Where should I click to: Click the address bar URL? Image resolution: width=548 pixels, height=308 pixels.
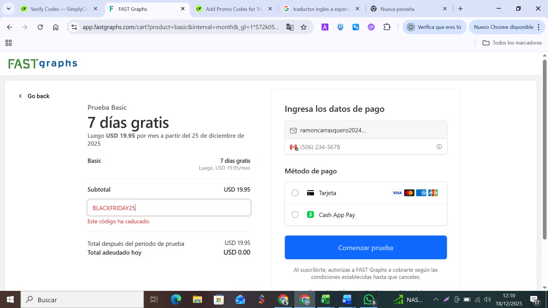(181, 27)
